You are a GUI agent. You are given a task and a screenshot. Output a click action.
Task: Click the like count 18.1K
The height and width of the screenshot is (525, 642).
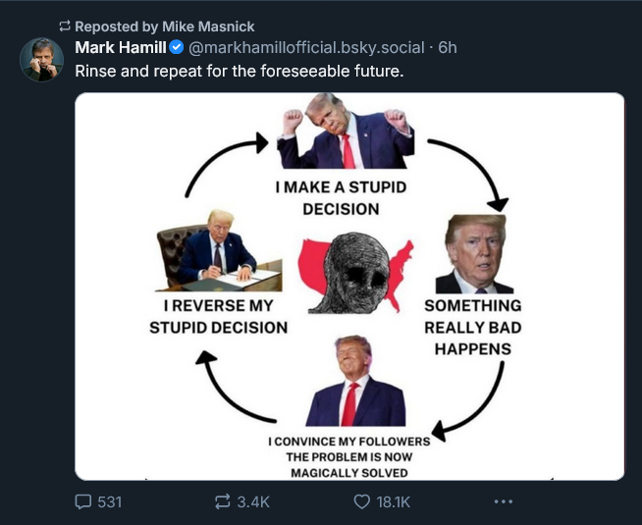tap(394, 501)
